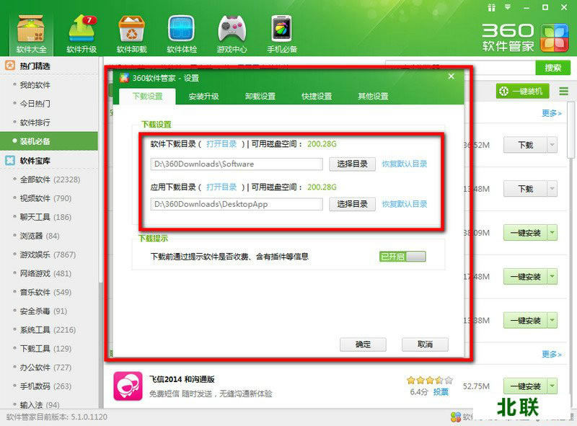This screenshot has height=426, width=577.
Task: Expand dropdown beside 飞信2014 一键安装 button
Action: [x=552, y=386]
